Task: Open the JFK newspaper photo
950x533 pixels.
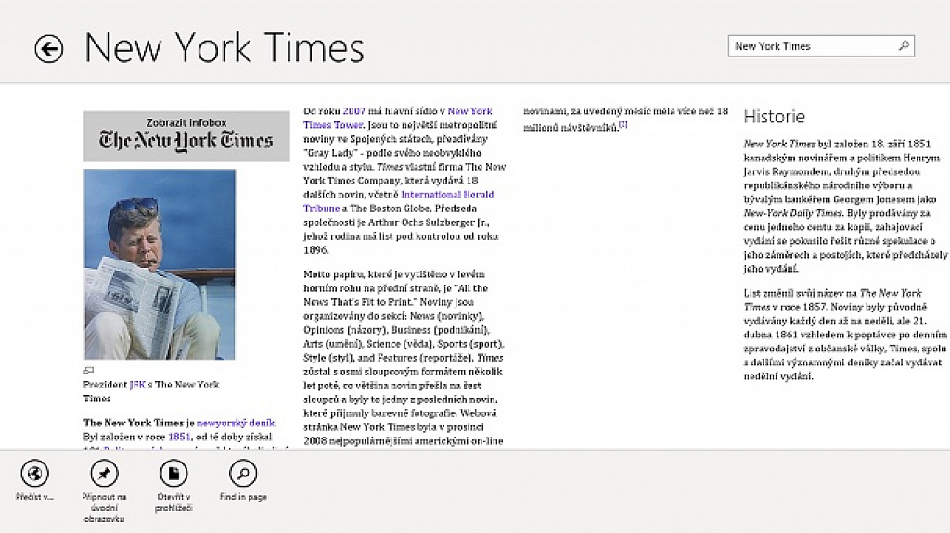Action: pyautogui.click(x=160, y=264)
